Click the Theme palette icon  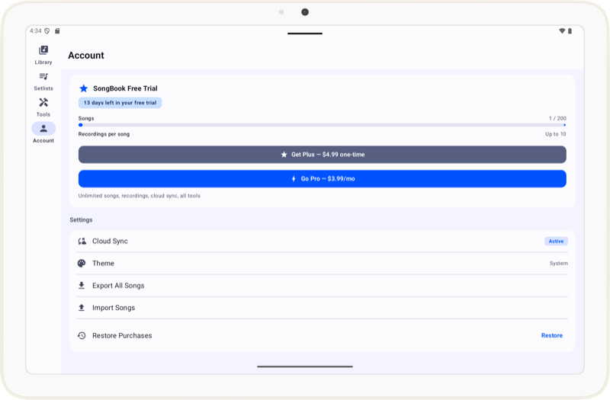click(82, 263)
